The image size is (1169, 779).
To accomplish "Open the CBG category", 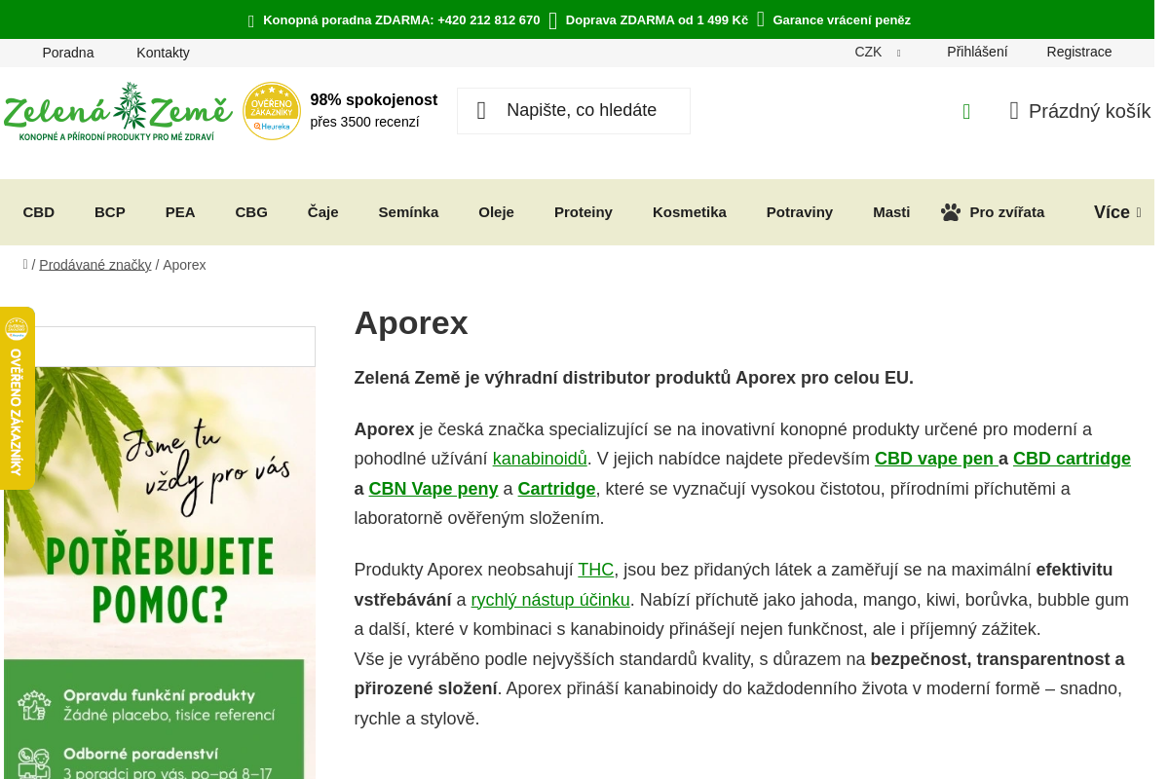I will pos(251,212).
